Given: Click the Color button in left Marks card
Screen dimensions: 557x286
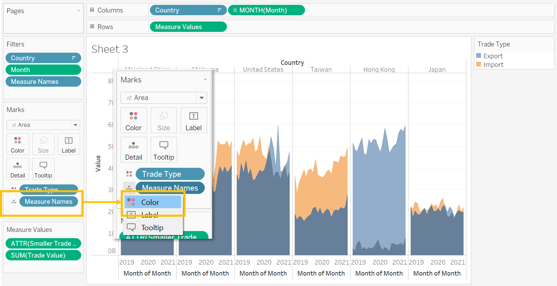Looking at the screenshot, I should click(18, 144).
